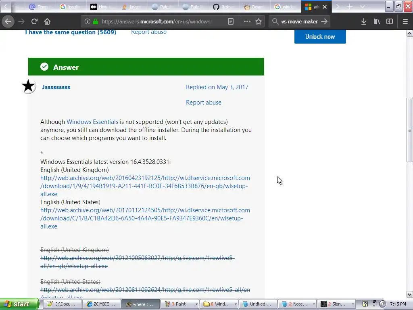Open the library bookmarks and history
Screen dimensions: 413x310
[377, 21]
